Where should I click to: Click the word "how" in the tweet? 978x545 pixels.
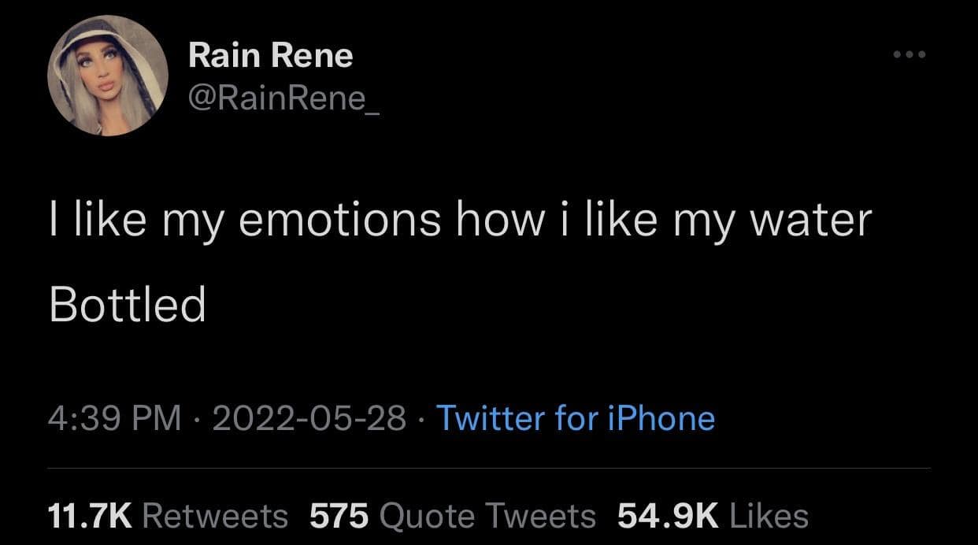(x=498, y=220)
